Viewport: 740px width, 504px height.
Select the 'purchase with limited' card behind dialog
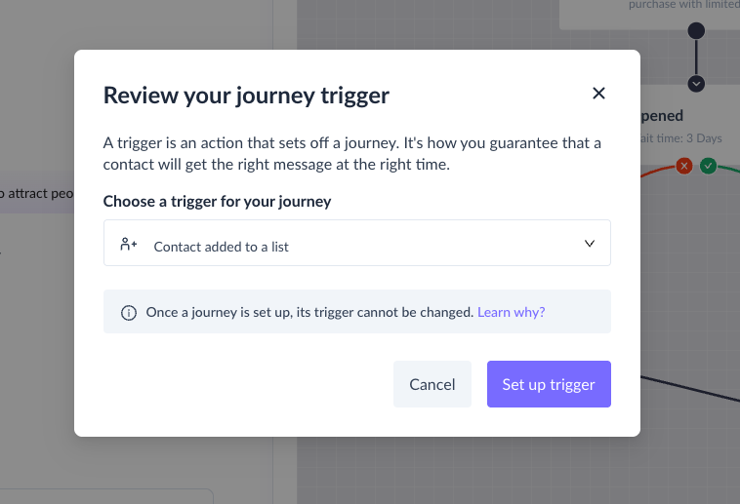click(649, 15)
